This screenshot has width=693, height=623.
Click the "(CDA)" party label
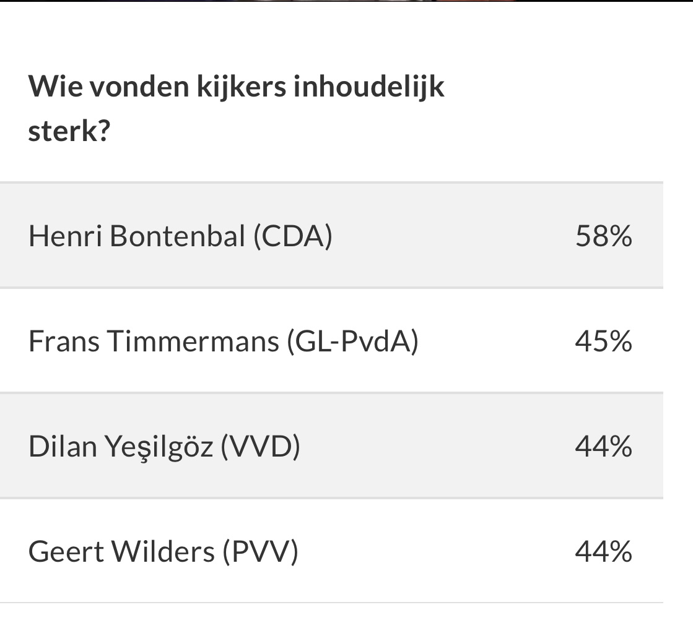292,236
